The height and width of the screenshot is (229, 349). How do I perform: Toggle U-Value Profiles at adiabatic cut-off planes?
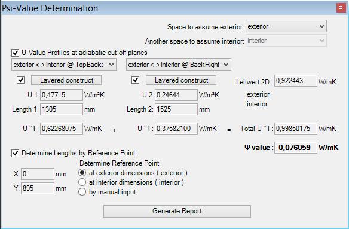15,53
